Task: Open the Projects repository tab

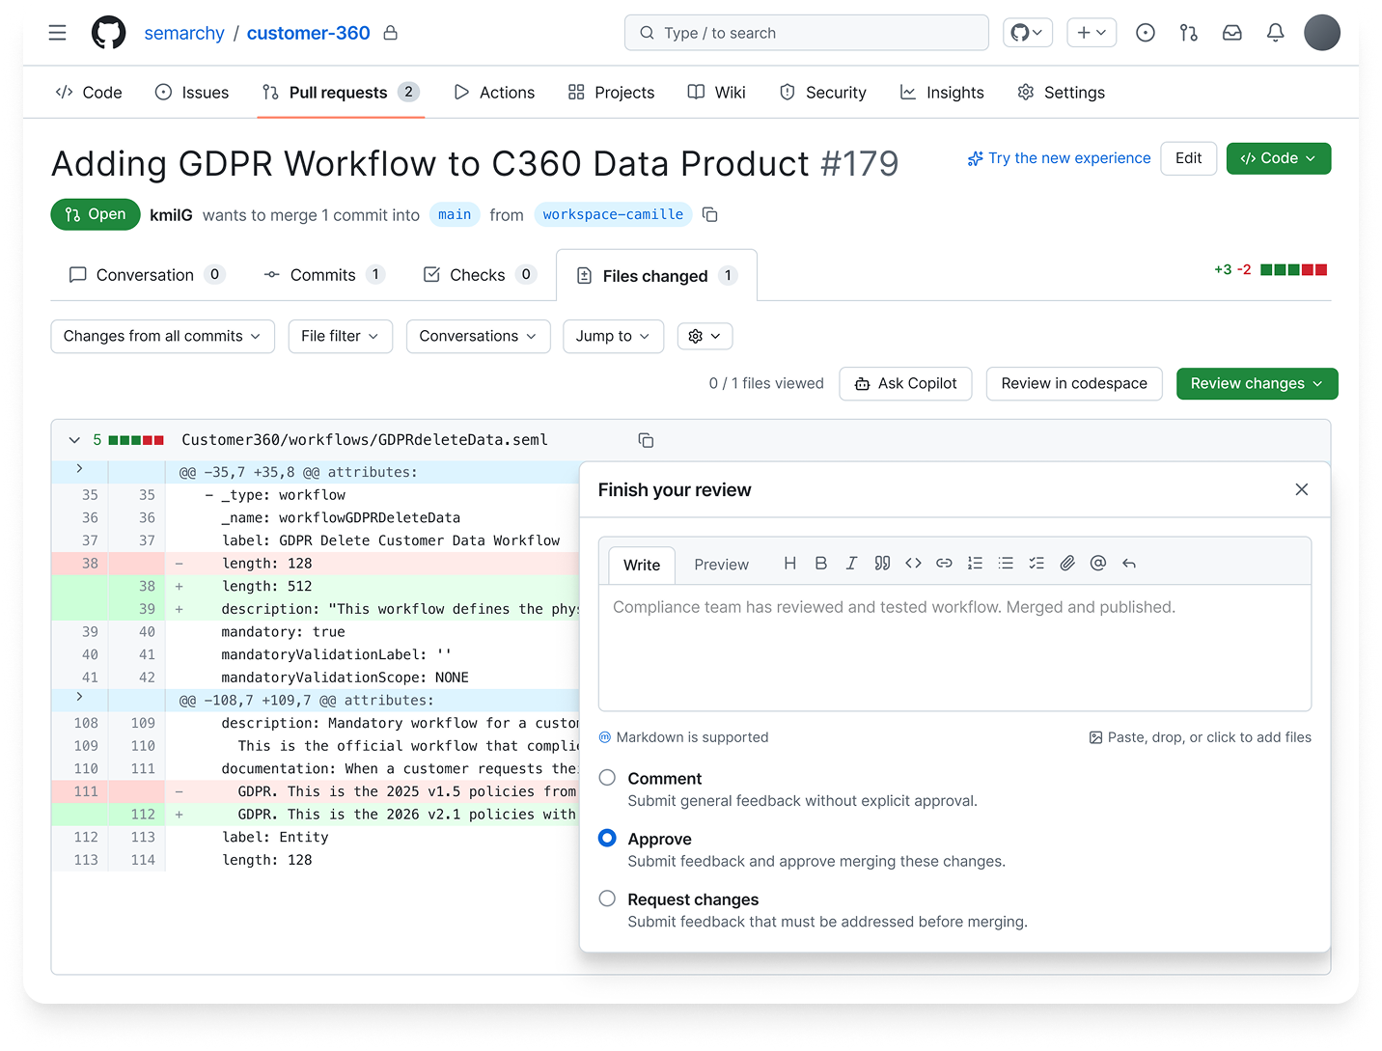Action: point(611,93)
